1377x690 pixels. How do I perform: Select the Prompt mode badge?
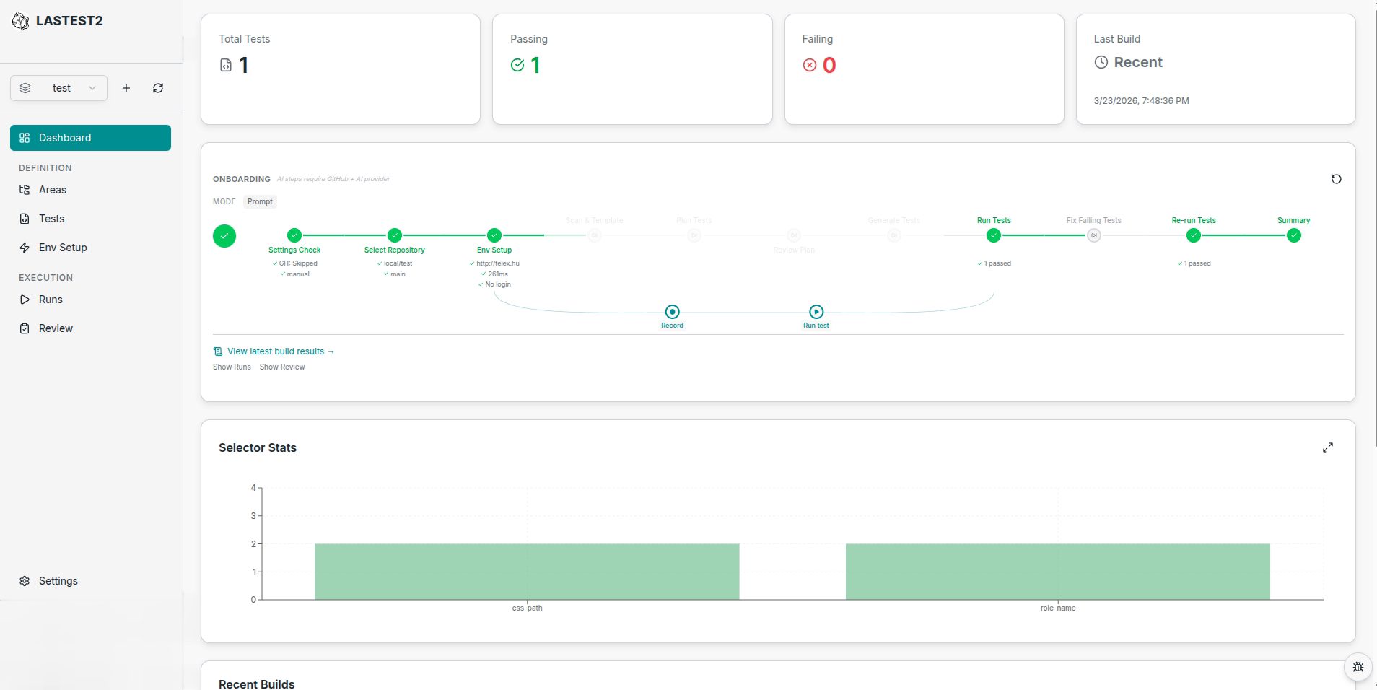(x=260, y=201)
